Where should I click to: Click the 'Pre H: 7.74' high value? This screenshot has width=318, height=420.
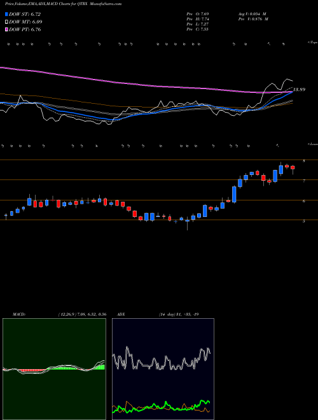[x=198, y=19]
